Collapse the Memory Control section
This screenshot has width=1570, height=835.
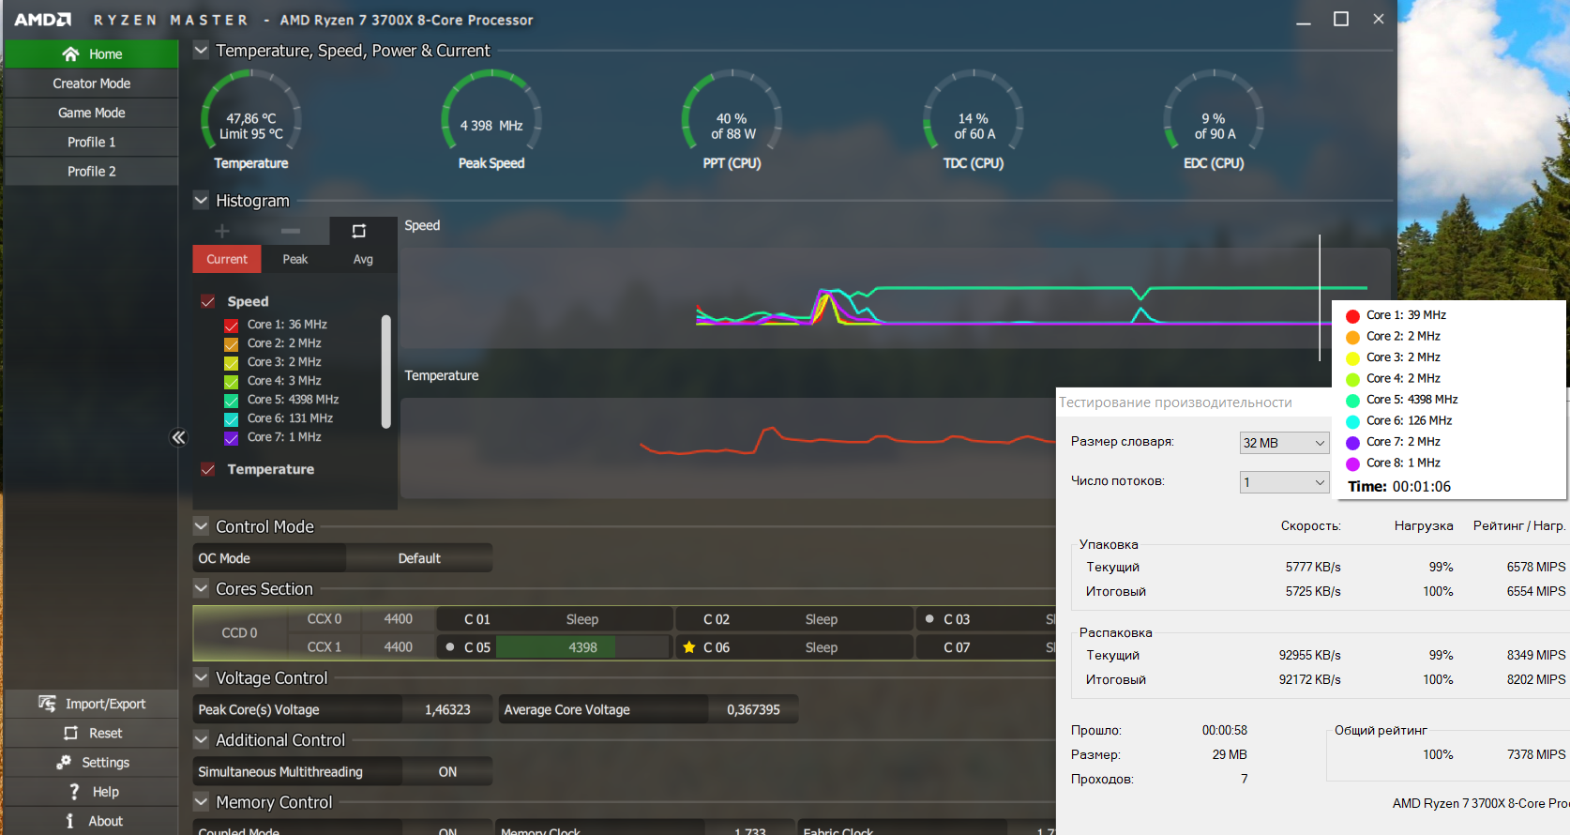coord(201,802)
